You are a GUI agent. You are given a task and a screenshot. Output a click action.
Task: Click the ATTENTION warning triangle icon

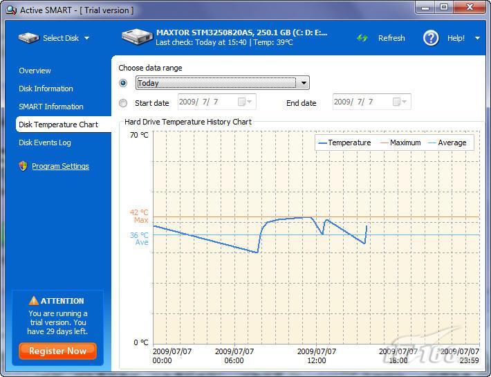(x=33, y=301)
